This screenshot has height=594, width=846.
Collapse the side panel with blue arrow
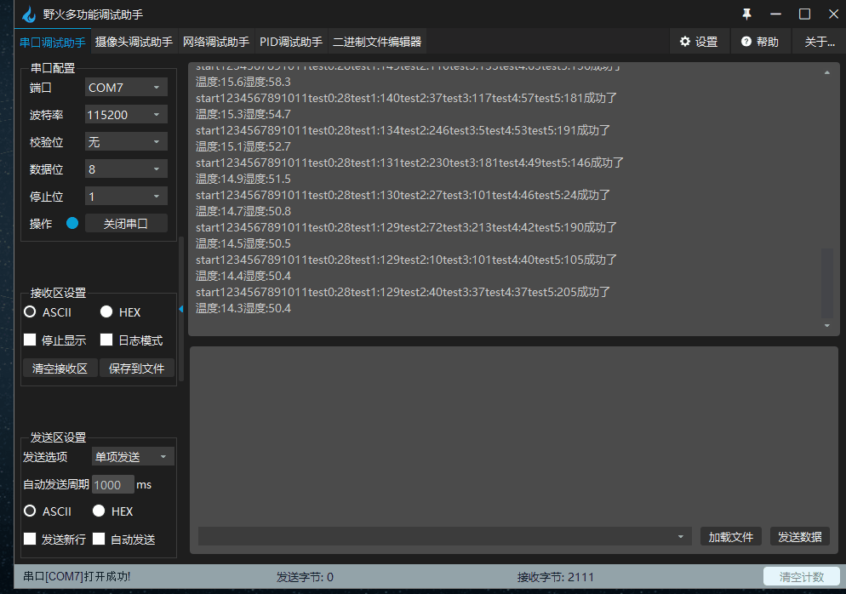tap(181, 309)
